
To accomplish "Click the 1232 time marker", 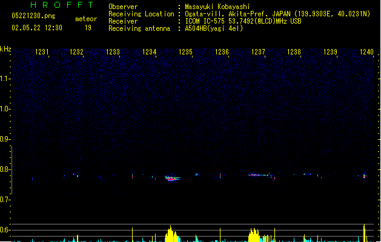I will [76, 52].
